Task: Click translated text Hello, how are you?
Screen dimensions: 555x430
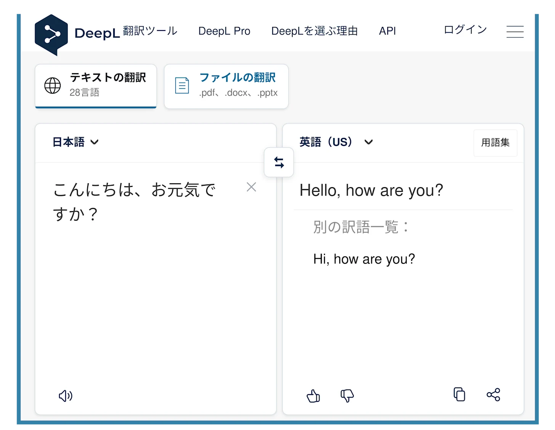Action: point(371,190)
